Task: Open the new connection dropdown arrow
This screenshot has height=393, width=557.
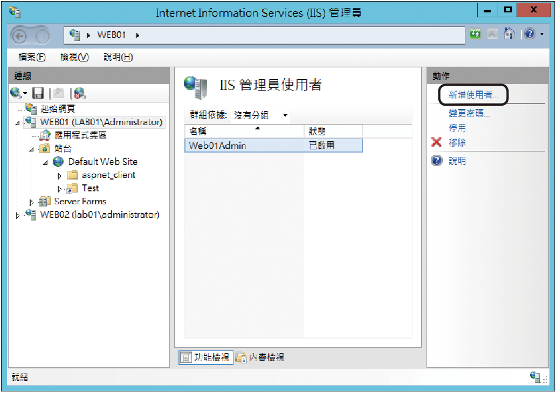Action: (25, 93)
